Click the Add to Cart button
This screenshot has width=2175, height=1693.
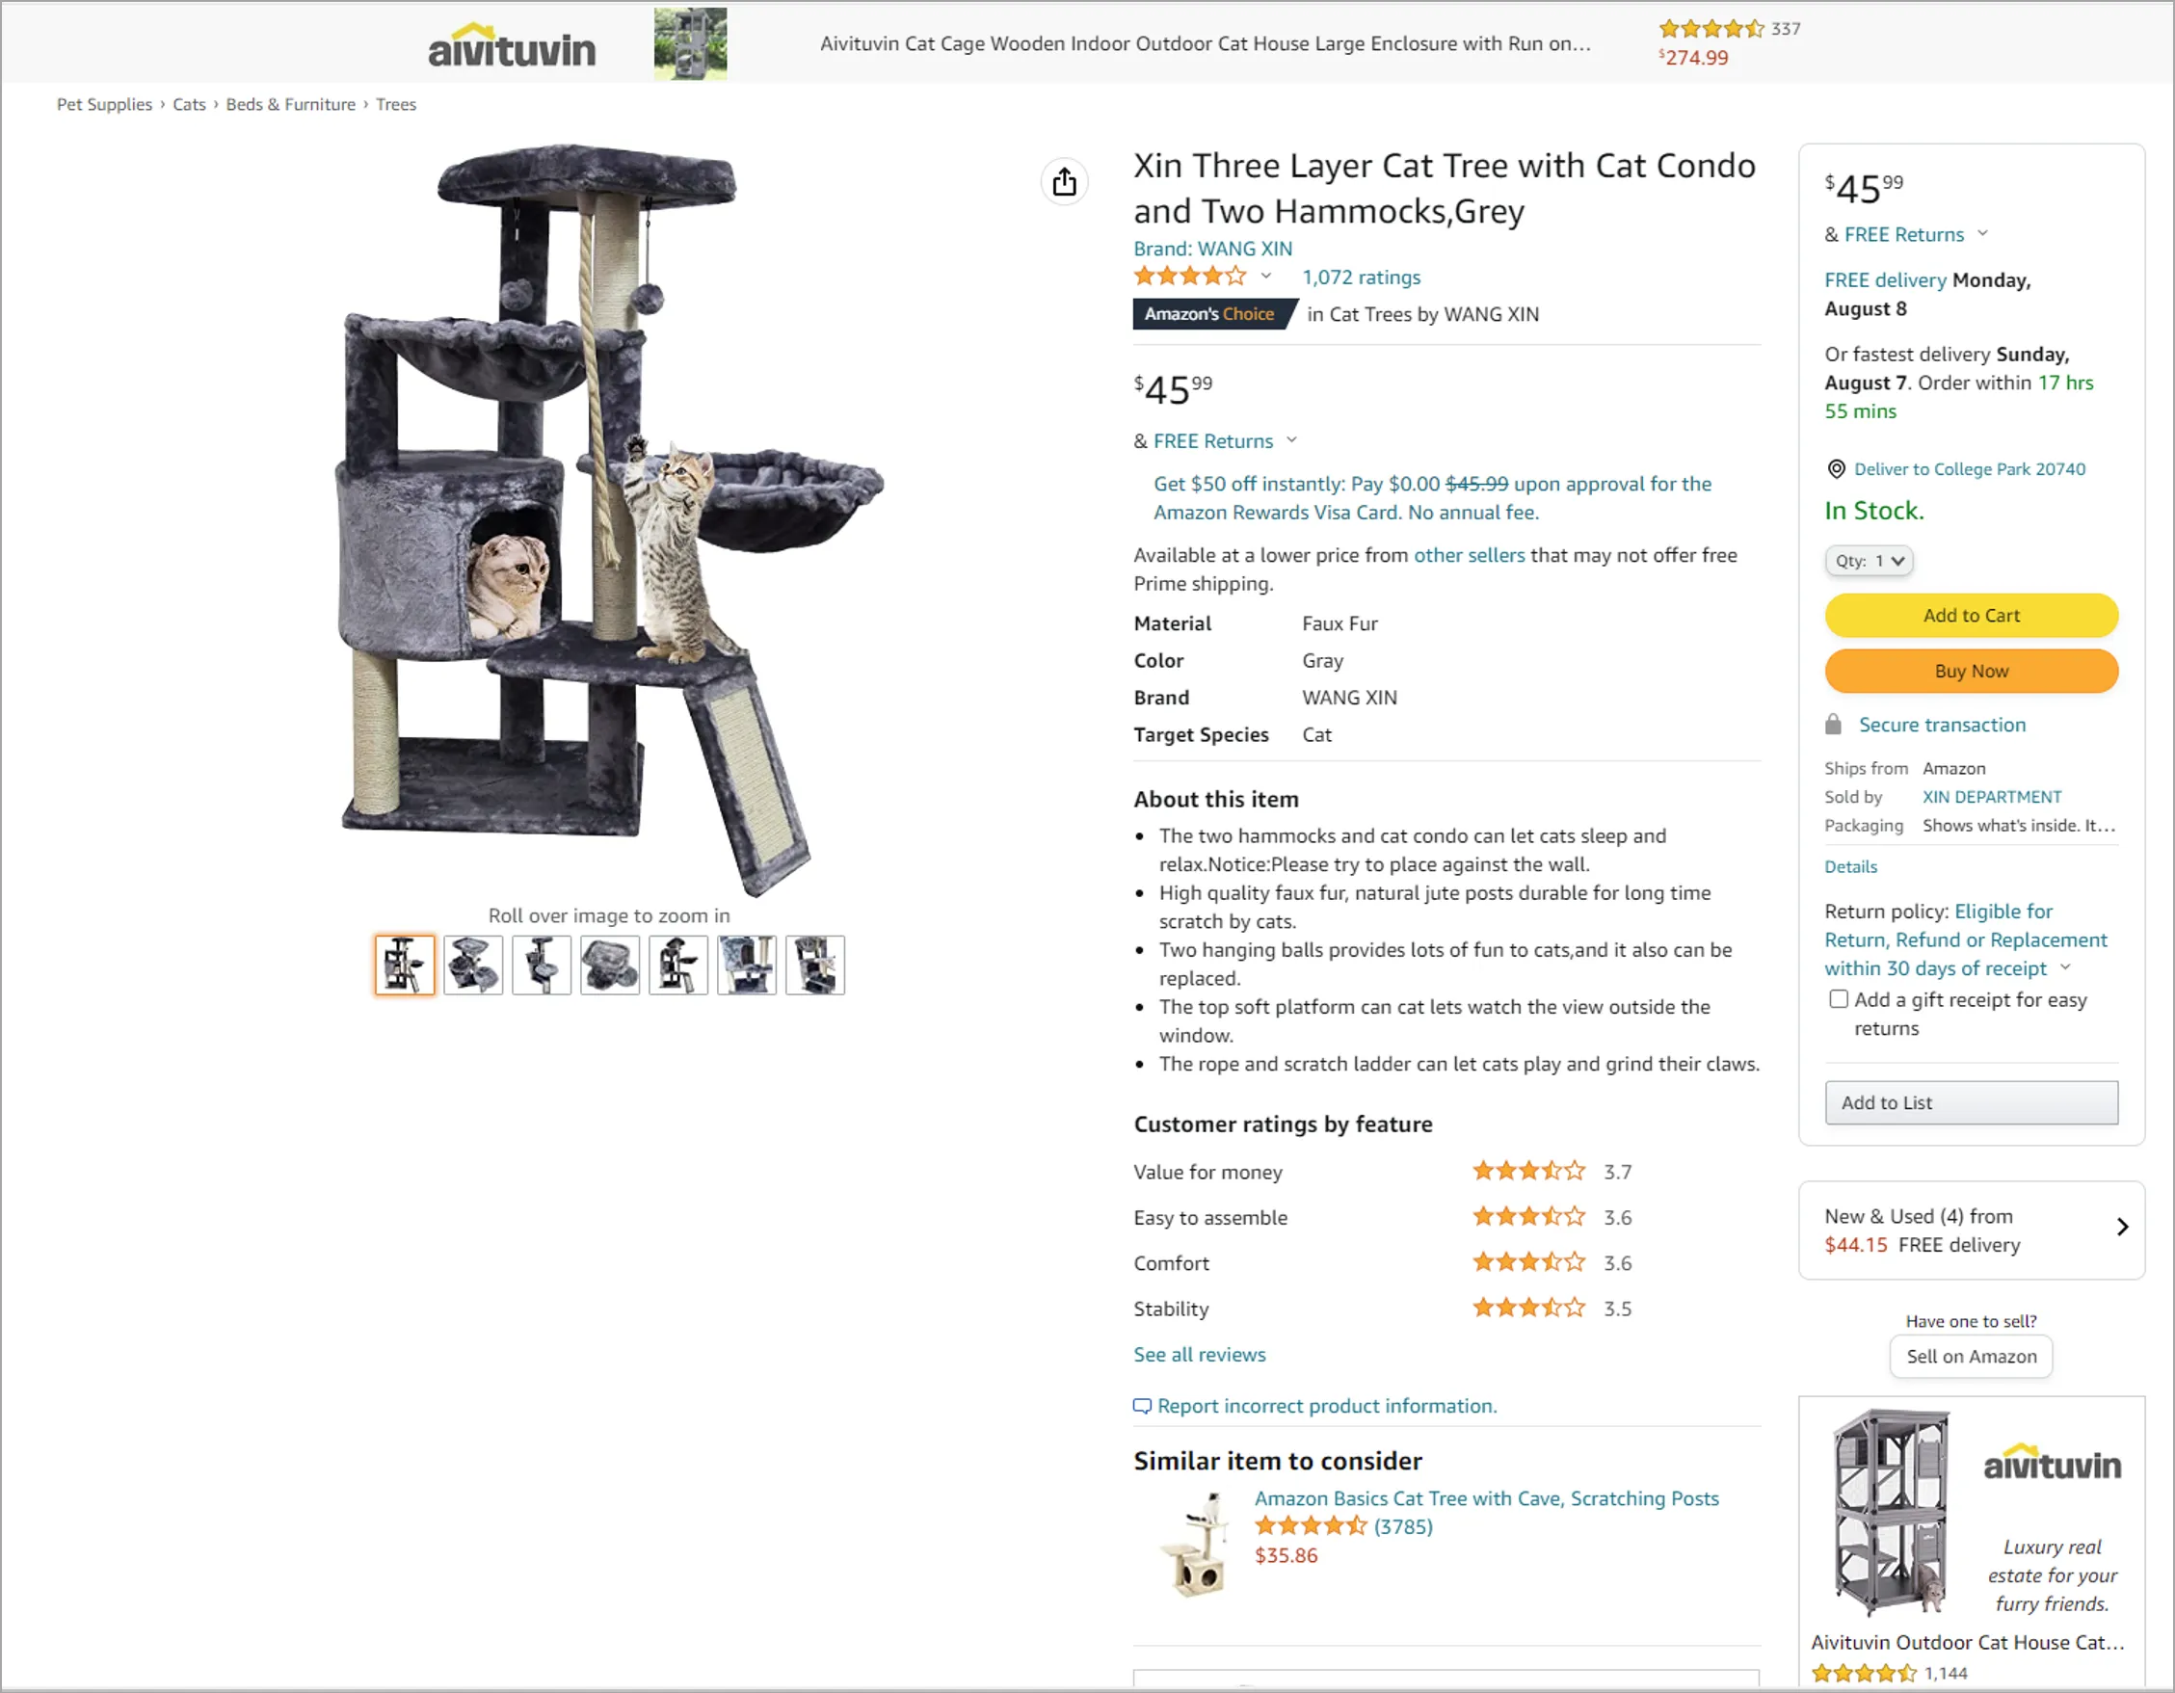[1970, 616]
